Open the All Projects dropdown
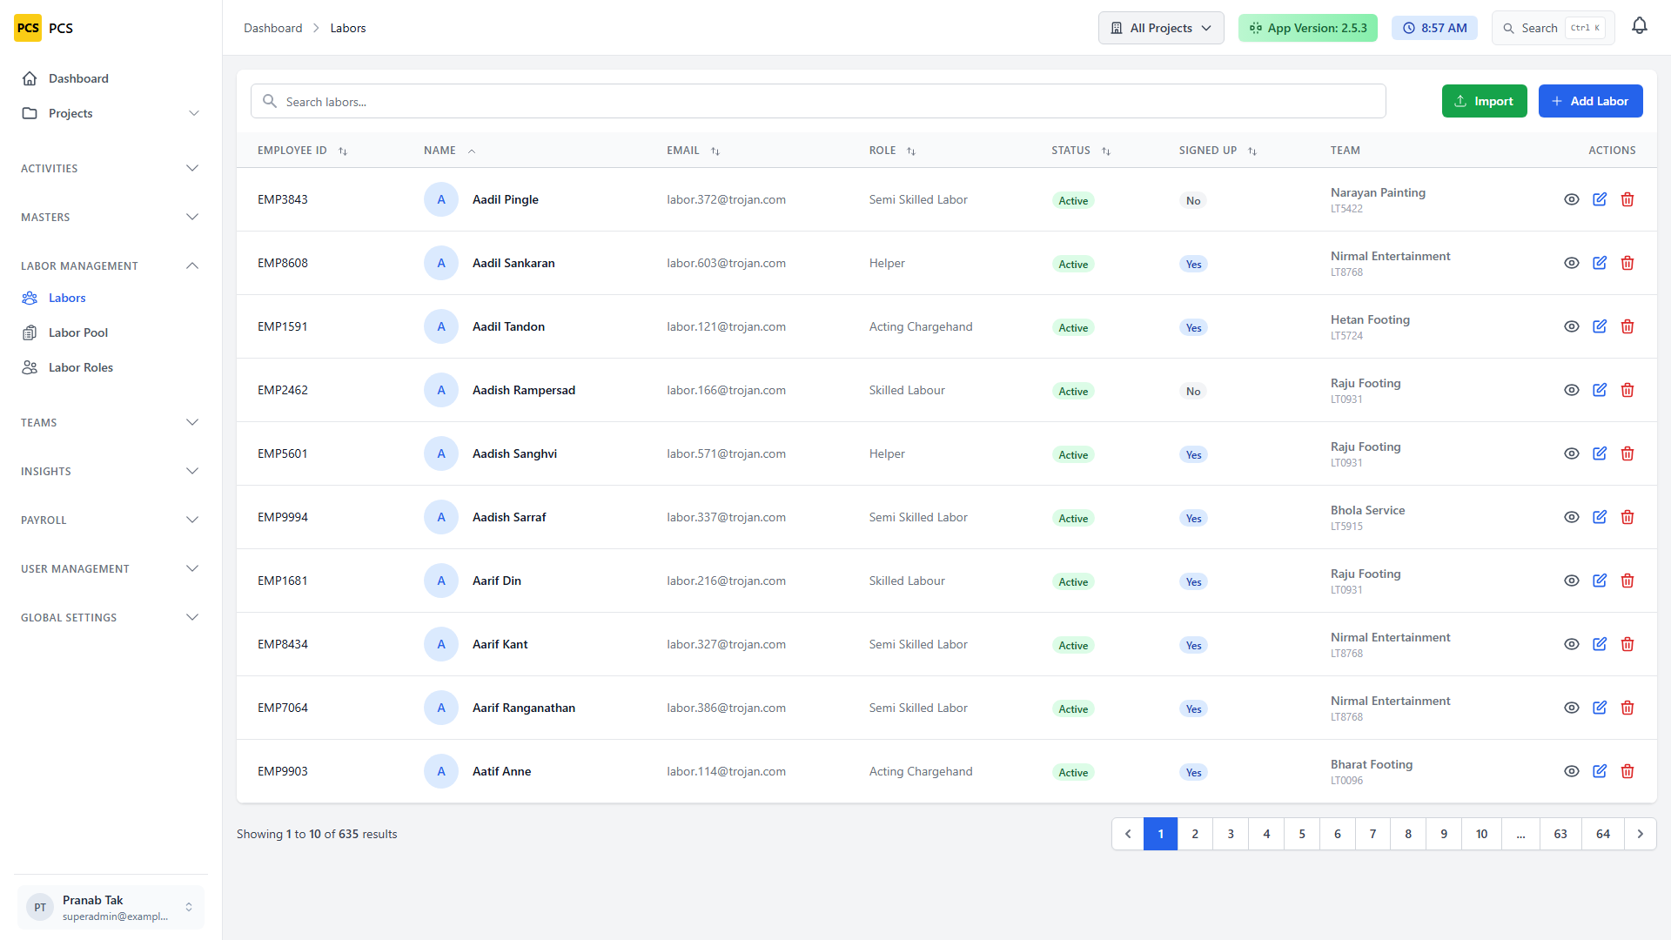The height and width of the screenshot is (940, 1671). pos(1161,28)
